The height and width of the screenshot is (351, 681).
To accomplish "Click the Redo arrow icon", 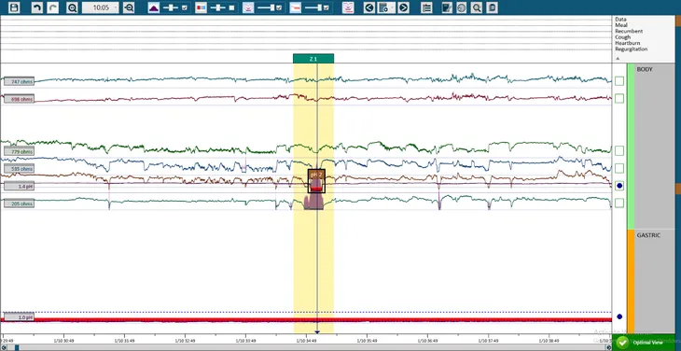I will click(53, 7).
